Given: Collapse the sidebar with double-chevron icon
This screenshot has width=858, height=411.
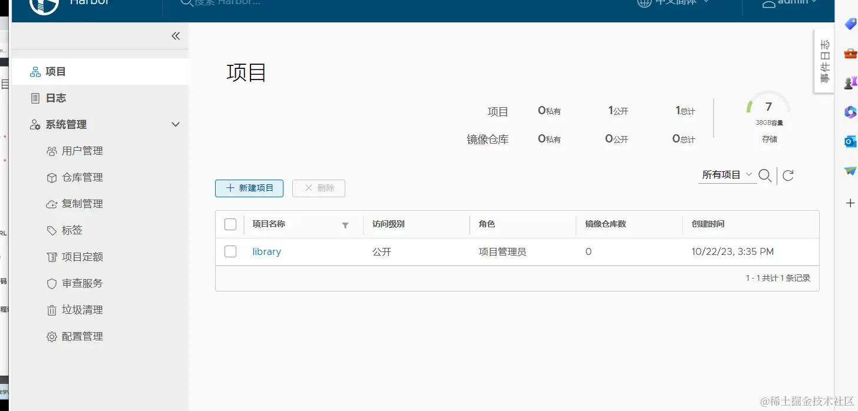Looking at the screenshot, I should coord(176,36).
